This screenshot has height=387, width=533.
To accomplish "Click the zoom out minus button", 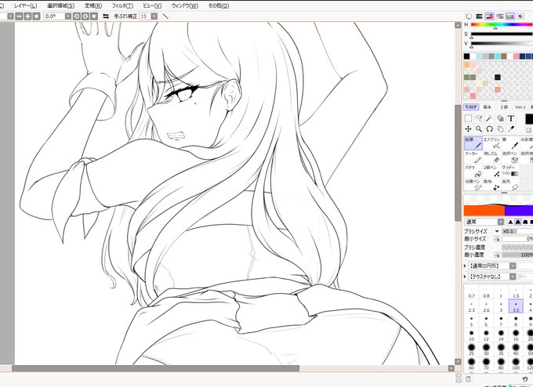I will click(19, 16).
